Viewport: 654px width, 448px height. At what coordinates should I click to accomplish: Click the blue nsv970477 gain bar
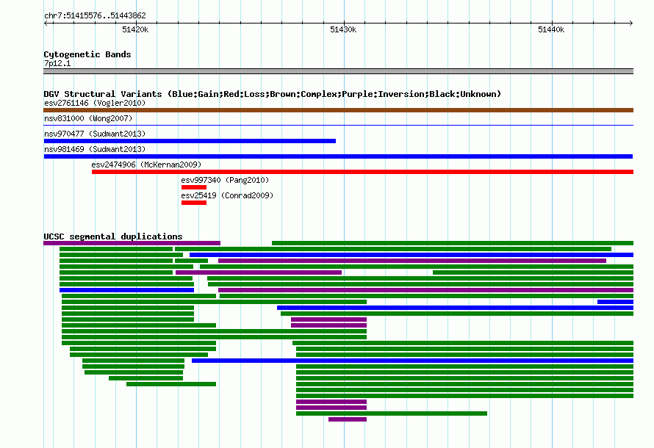click(190, 141)
